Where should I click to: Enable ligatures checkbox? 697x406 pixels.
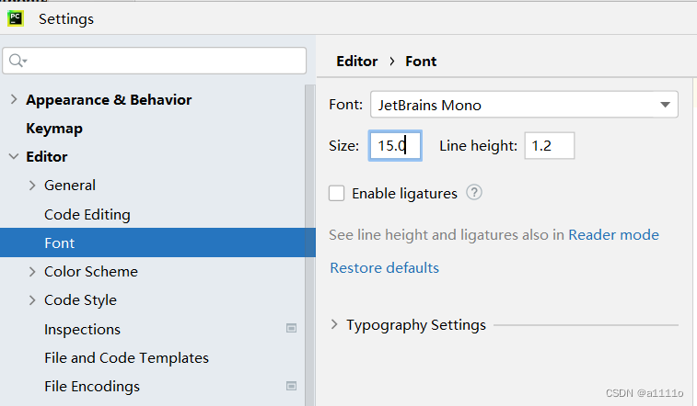point(336,193)
